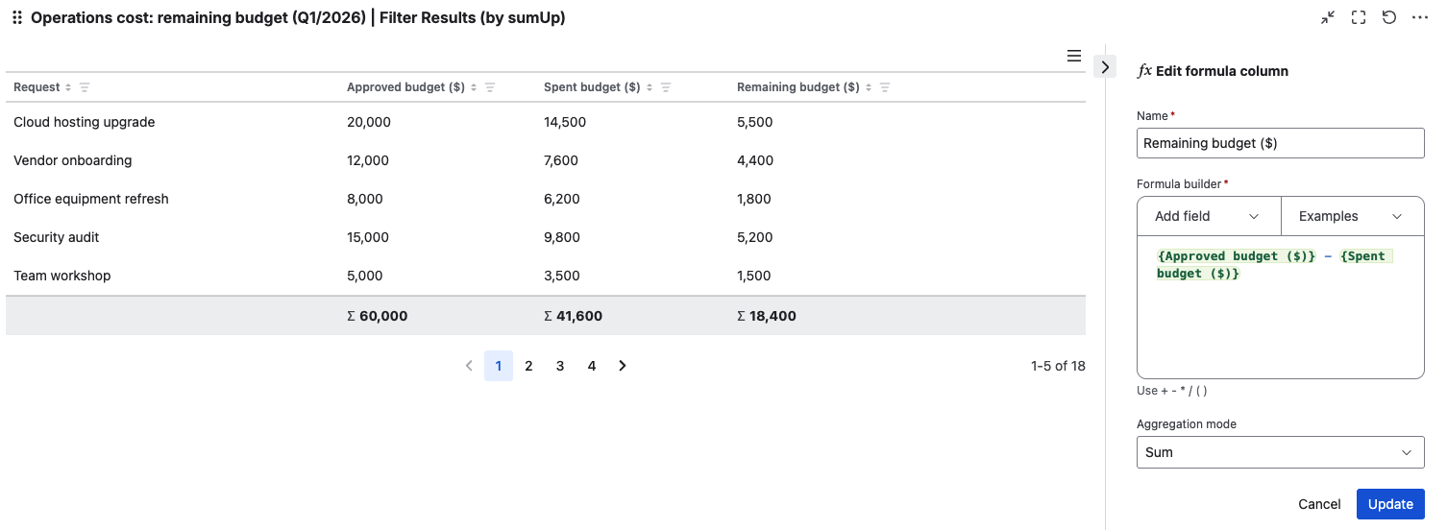The image size is (1447, 530).
Task: Click the remaining budget value 5,500
Action: click(755, 122)
